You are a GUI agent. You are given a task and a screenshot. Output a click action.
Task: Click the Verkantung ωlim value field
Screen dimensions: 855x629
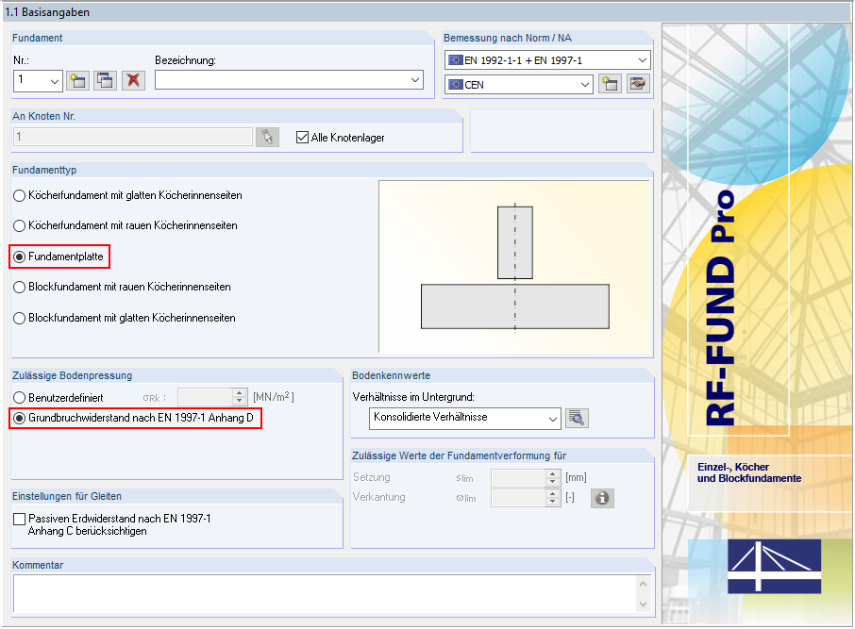(518, 498)
